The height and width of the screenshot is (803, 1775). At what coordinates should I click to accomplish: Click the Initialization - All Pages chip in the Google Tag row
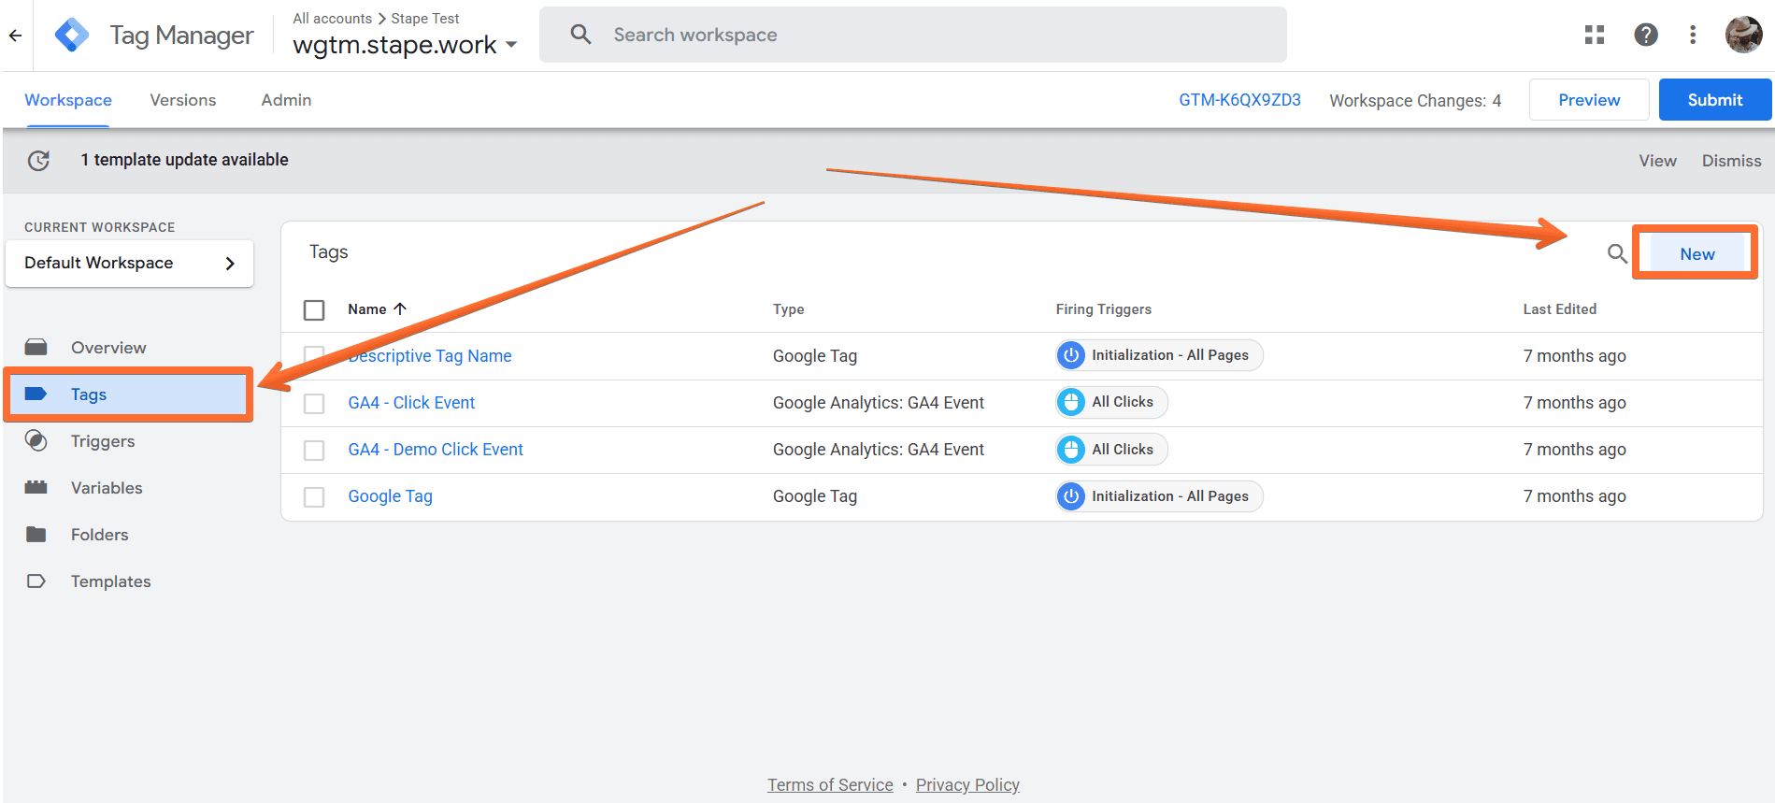(x=1159, y=496)
